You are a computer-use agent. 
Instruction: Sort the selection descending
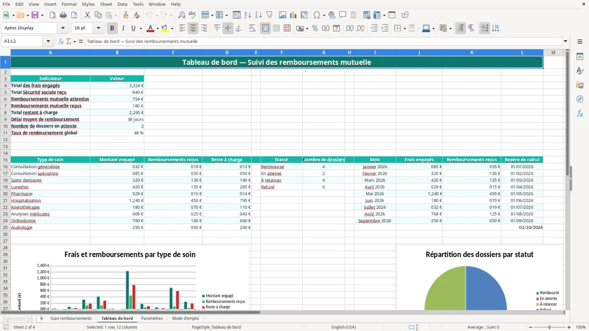click(258, 15)
